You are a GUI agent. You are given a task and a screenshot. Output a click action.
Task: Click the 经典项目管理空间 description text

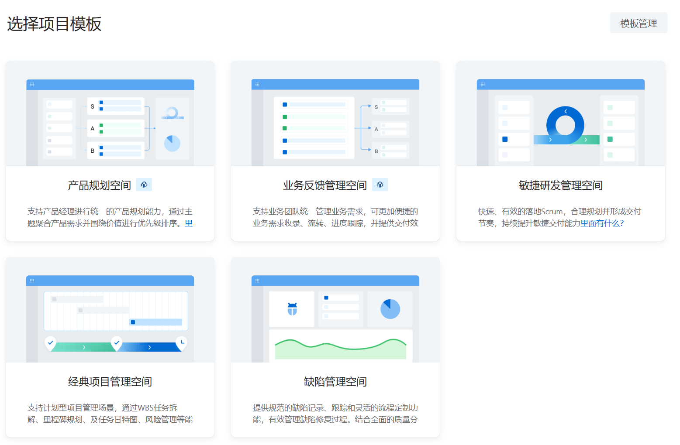110,414
